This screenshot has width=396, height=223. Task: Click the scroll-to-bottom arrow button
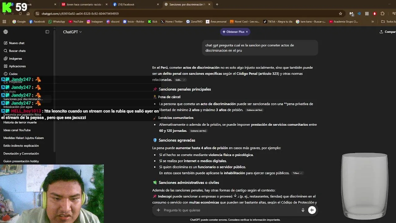click(x=235, y=195)
